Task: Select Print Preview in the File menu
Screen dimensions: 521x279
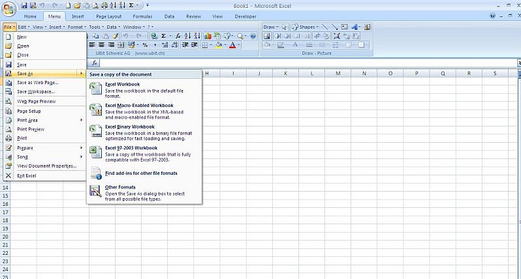Action: tap(31, 129)
